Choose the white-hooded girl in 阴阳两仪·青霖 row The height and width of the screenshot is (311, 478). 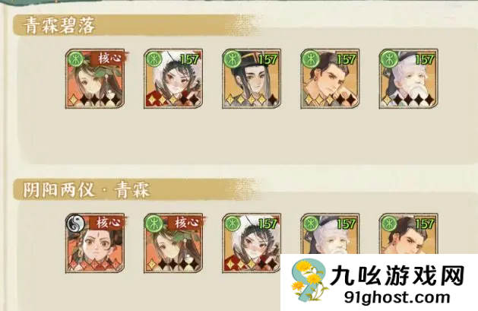(x=252, y=243)
